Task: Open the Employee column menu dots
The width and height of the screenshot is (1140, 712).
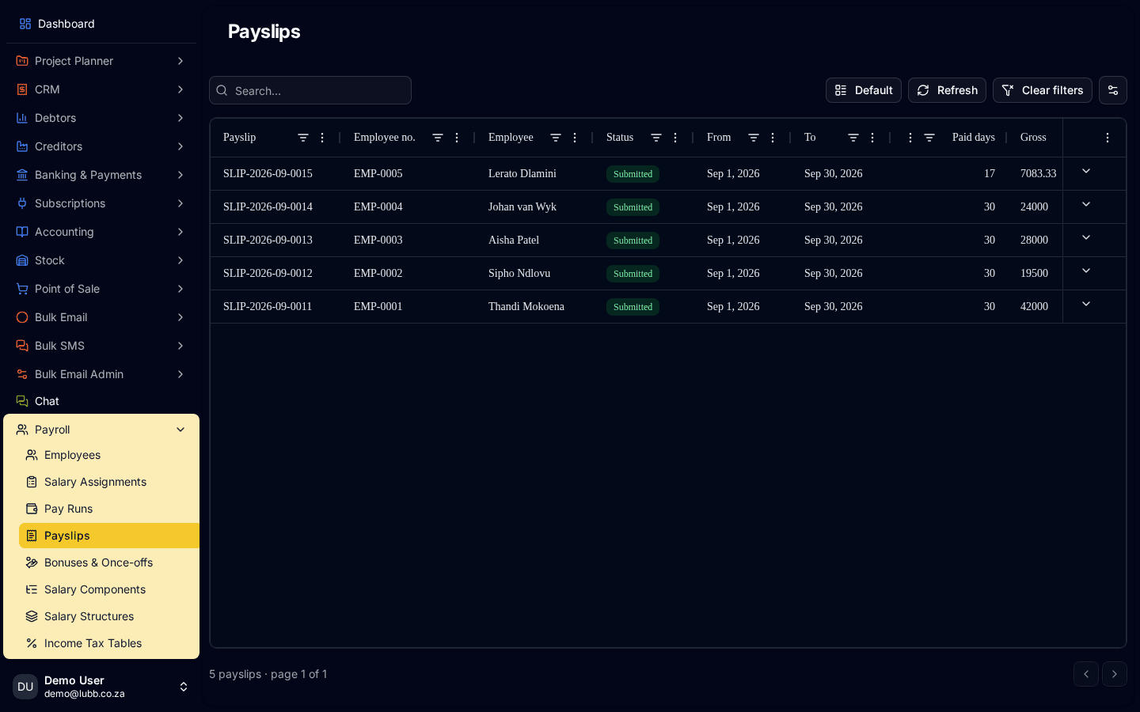Action: click(x=575, y=138)
